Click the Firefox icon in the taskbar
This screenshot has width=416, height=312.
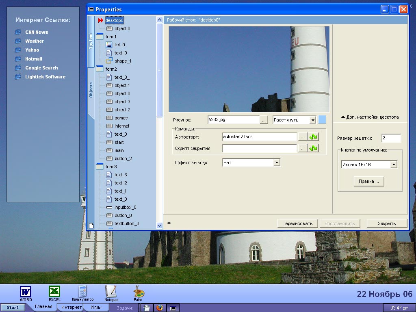click(159, 308)
